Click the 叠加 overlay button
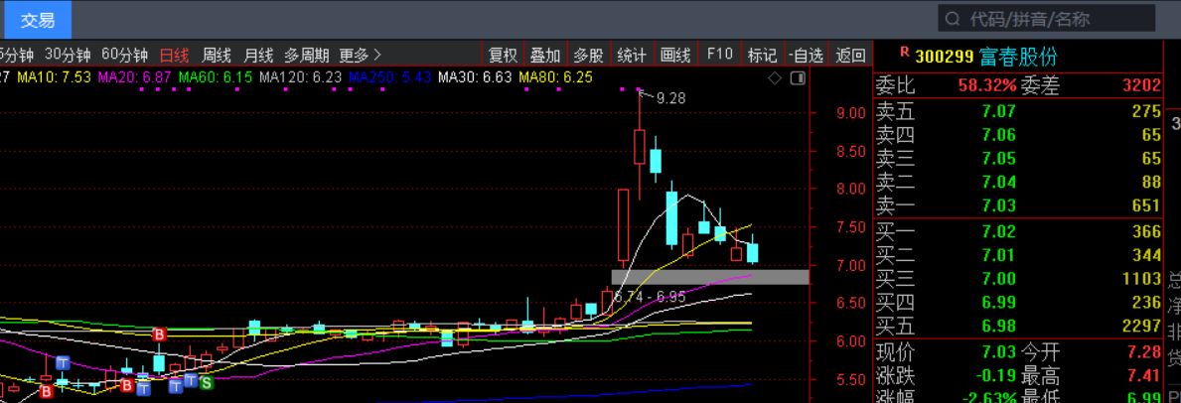Image resolution: width=1181 pixels, height=403 pixels. pos(545,55)
